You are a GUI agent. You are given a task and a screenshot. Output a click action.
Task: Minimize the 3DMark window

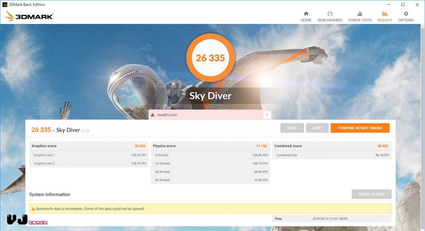(x=389, y=4)
